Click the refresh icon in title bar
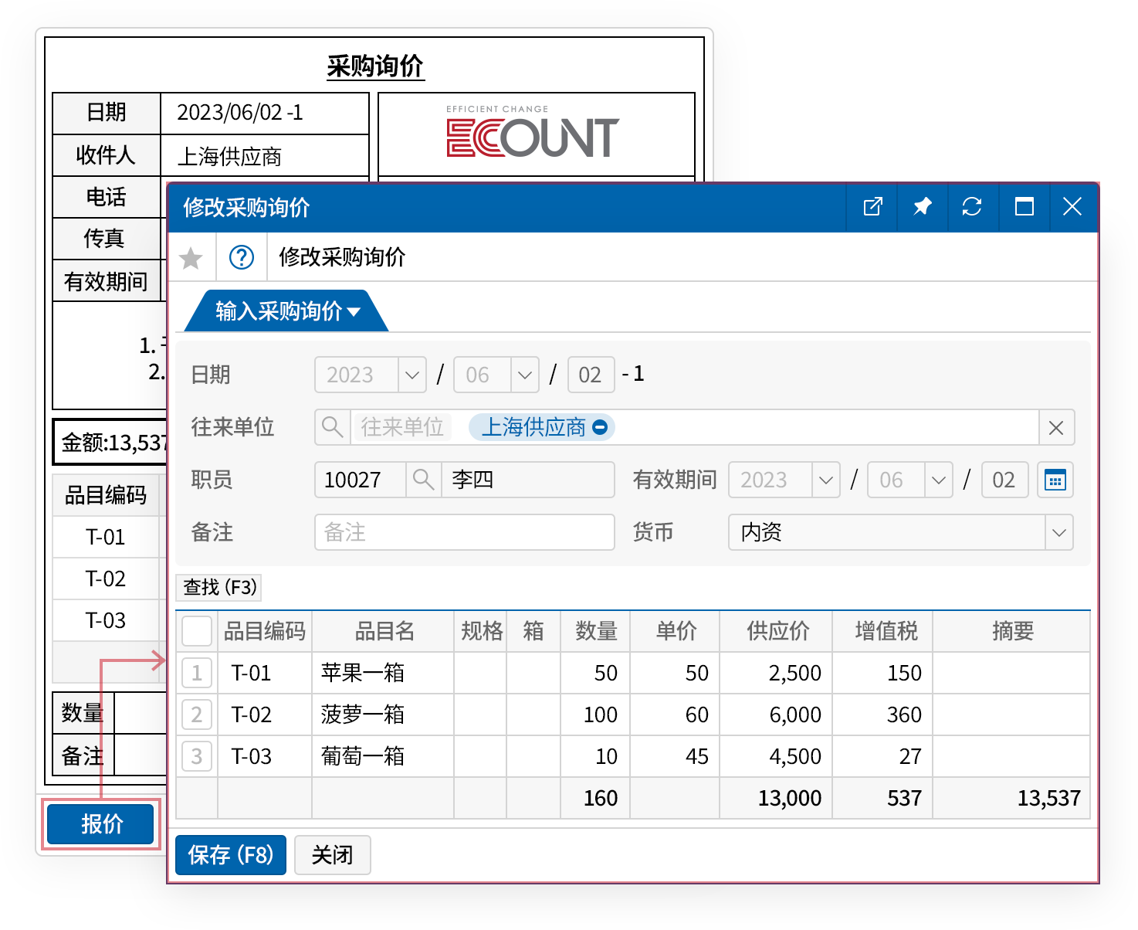This screenshot has height=930, width=1138. pyautogui.click(x=972, y=207)
